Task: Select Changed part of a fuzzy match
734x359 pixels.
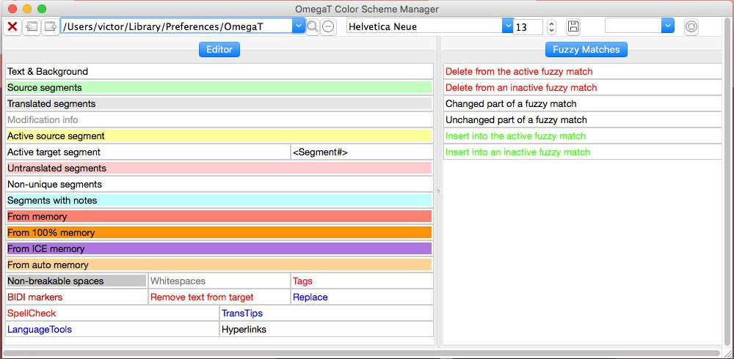Action: (x=583, y=104)
